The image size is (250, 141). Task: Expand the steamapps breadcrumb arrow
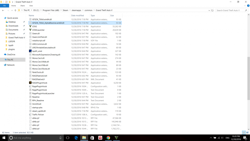[x=83, y=10]
